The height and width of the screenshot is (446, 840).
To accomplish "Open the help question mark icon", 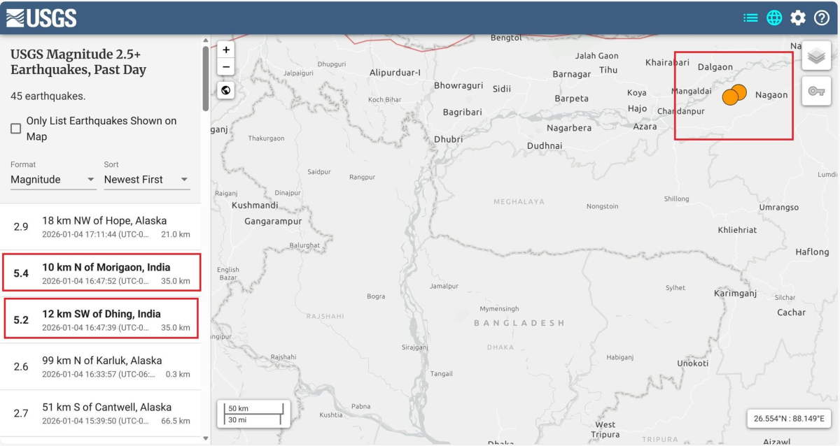I will tap(822, 17).
